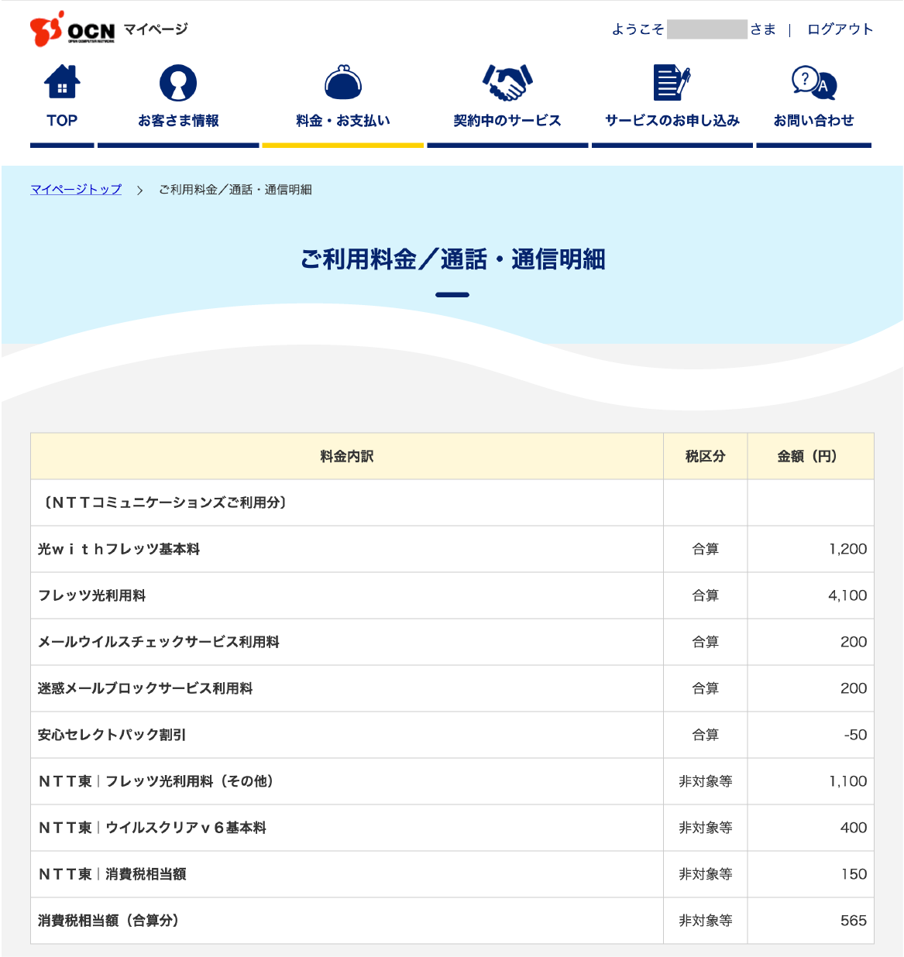Go to 契約中のサービス menu label
Image resolution: width=904 pixels, height=957 pixels.
(x=507, y=121)
